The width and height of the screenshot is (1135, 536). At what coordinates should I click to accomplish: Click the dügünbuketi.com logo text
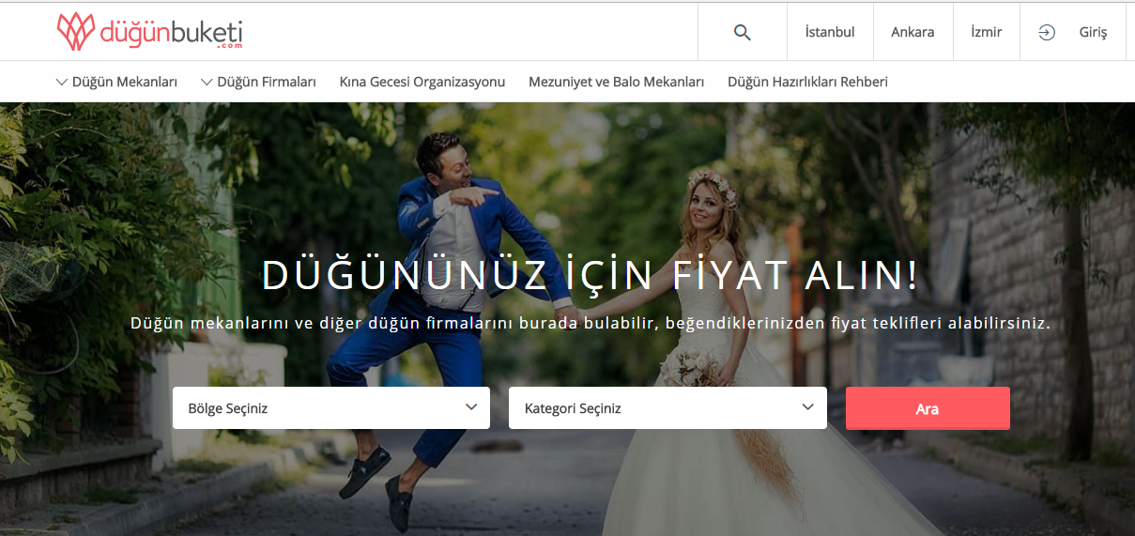click(x=171, y=34)
